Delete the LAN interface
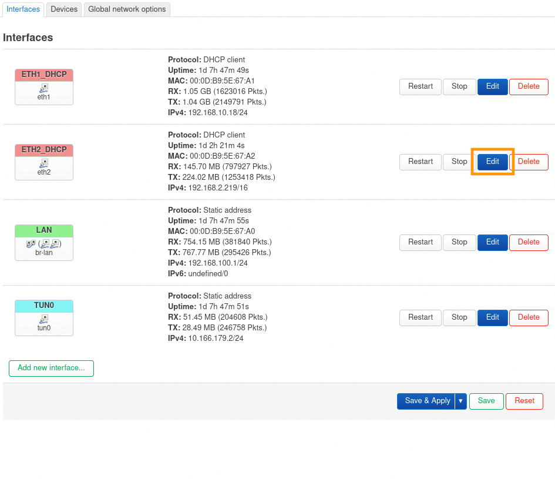The height and width of the screenshot is (479, 555). (x=529, y=242)
